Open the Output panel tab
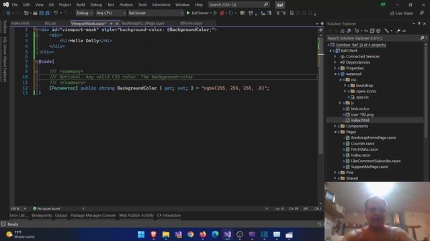 pos(61,216)
